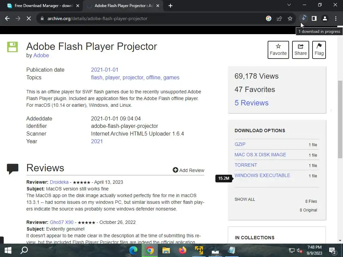Click the identifier adobe-flash-player-projector text
Viewport: 343px width, 257px height.
pos(125,126)
